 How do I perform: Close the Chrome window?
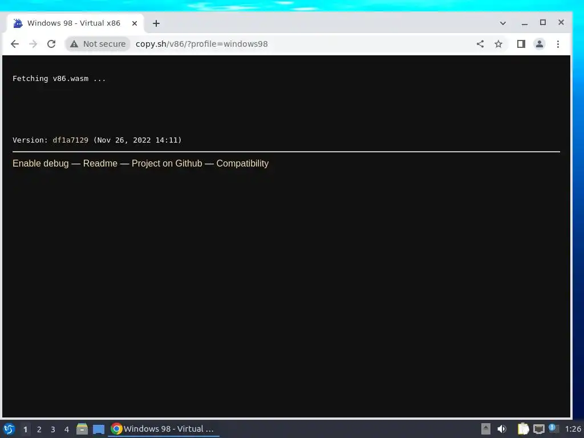(561, 22)
